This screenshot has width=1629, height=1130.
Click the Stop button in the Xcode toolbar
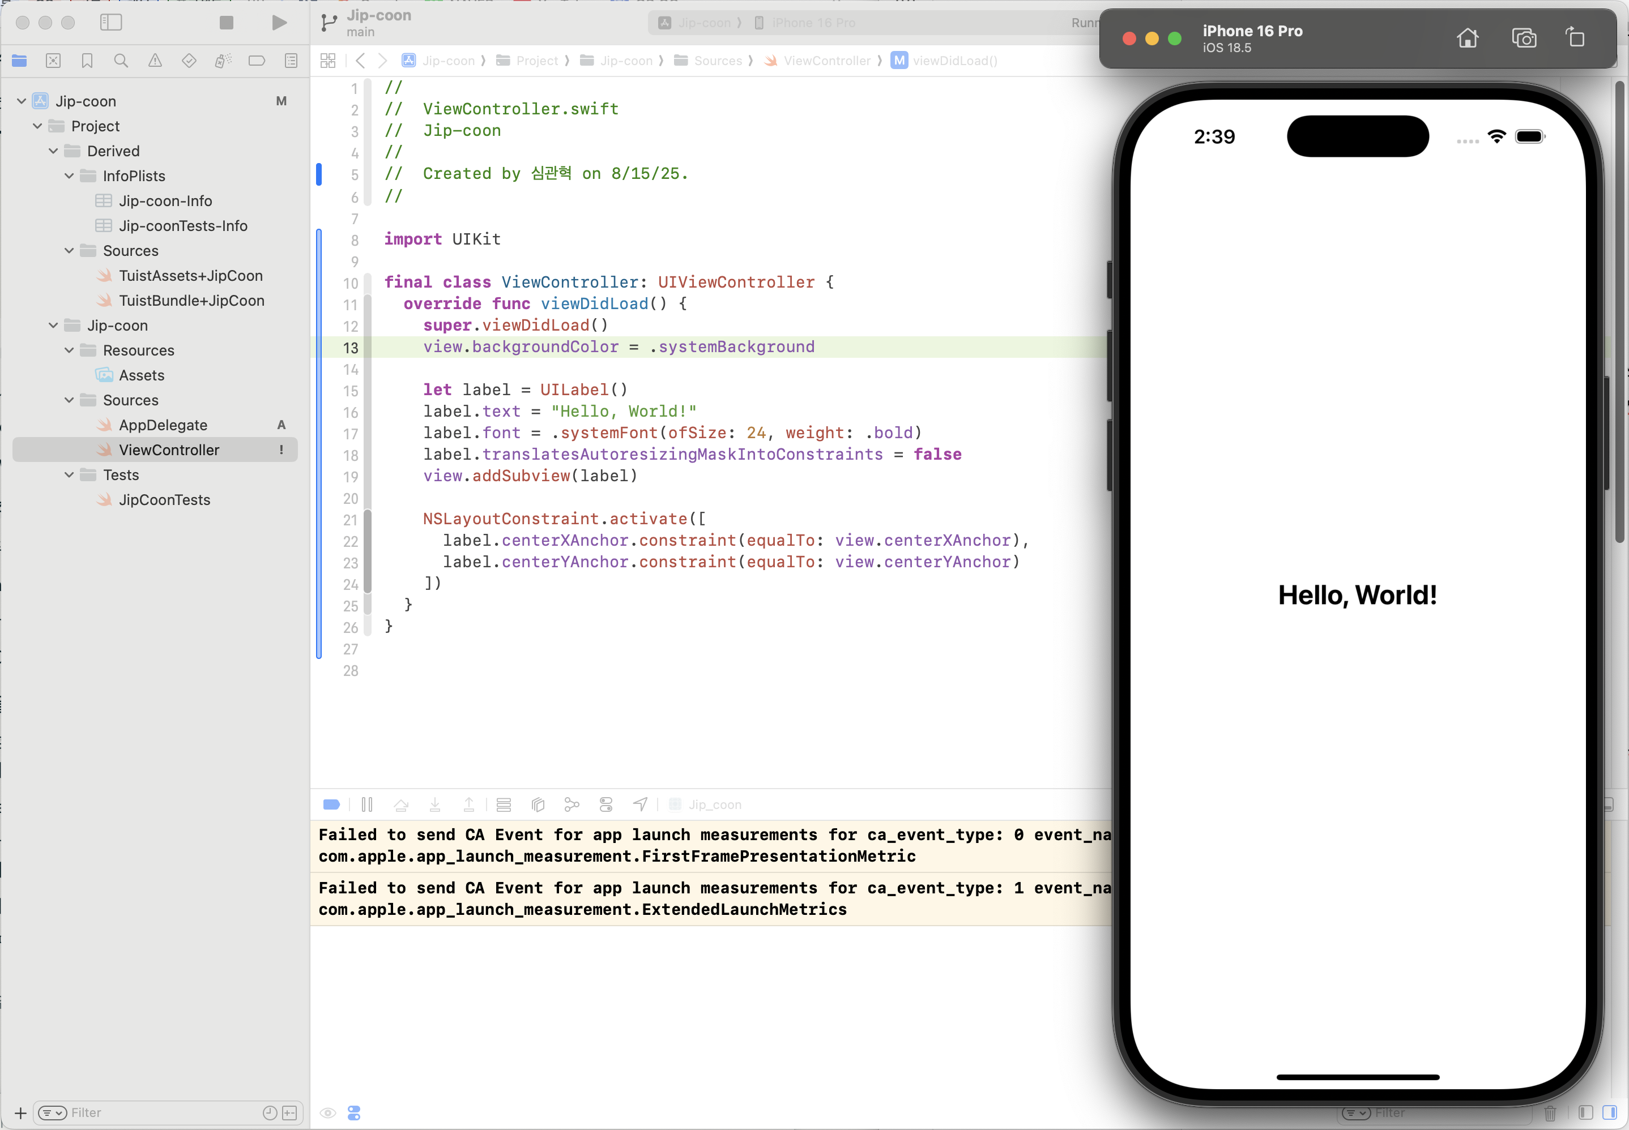226,23
